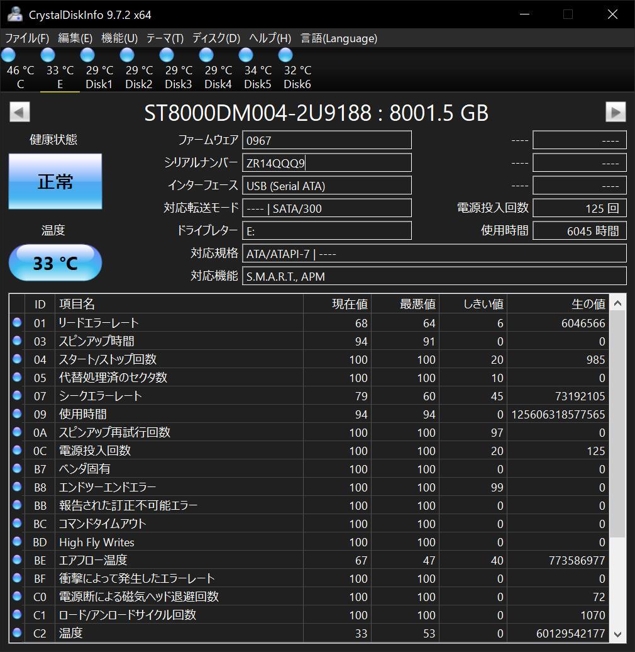Choose Disk6 status orb at 32 °C

(285, 55)
